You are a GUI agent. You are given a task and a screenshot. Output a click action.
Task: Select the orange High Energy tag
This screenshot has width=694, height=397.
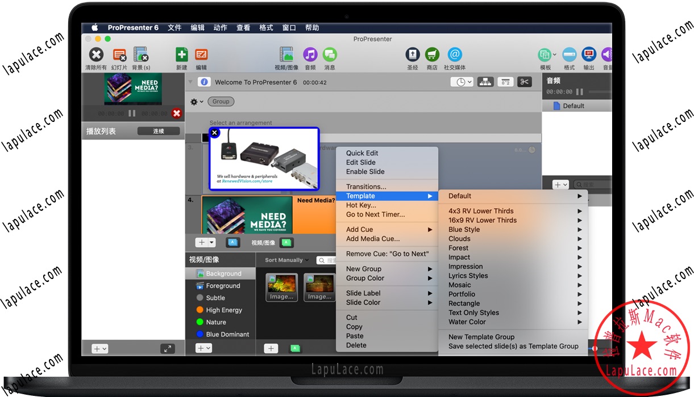pos(223,310)
